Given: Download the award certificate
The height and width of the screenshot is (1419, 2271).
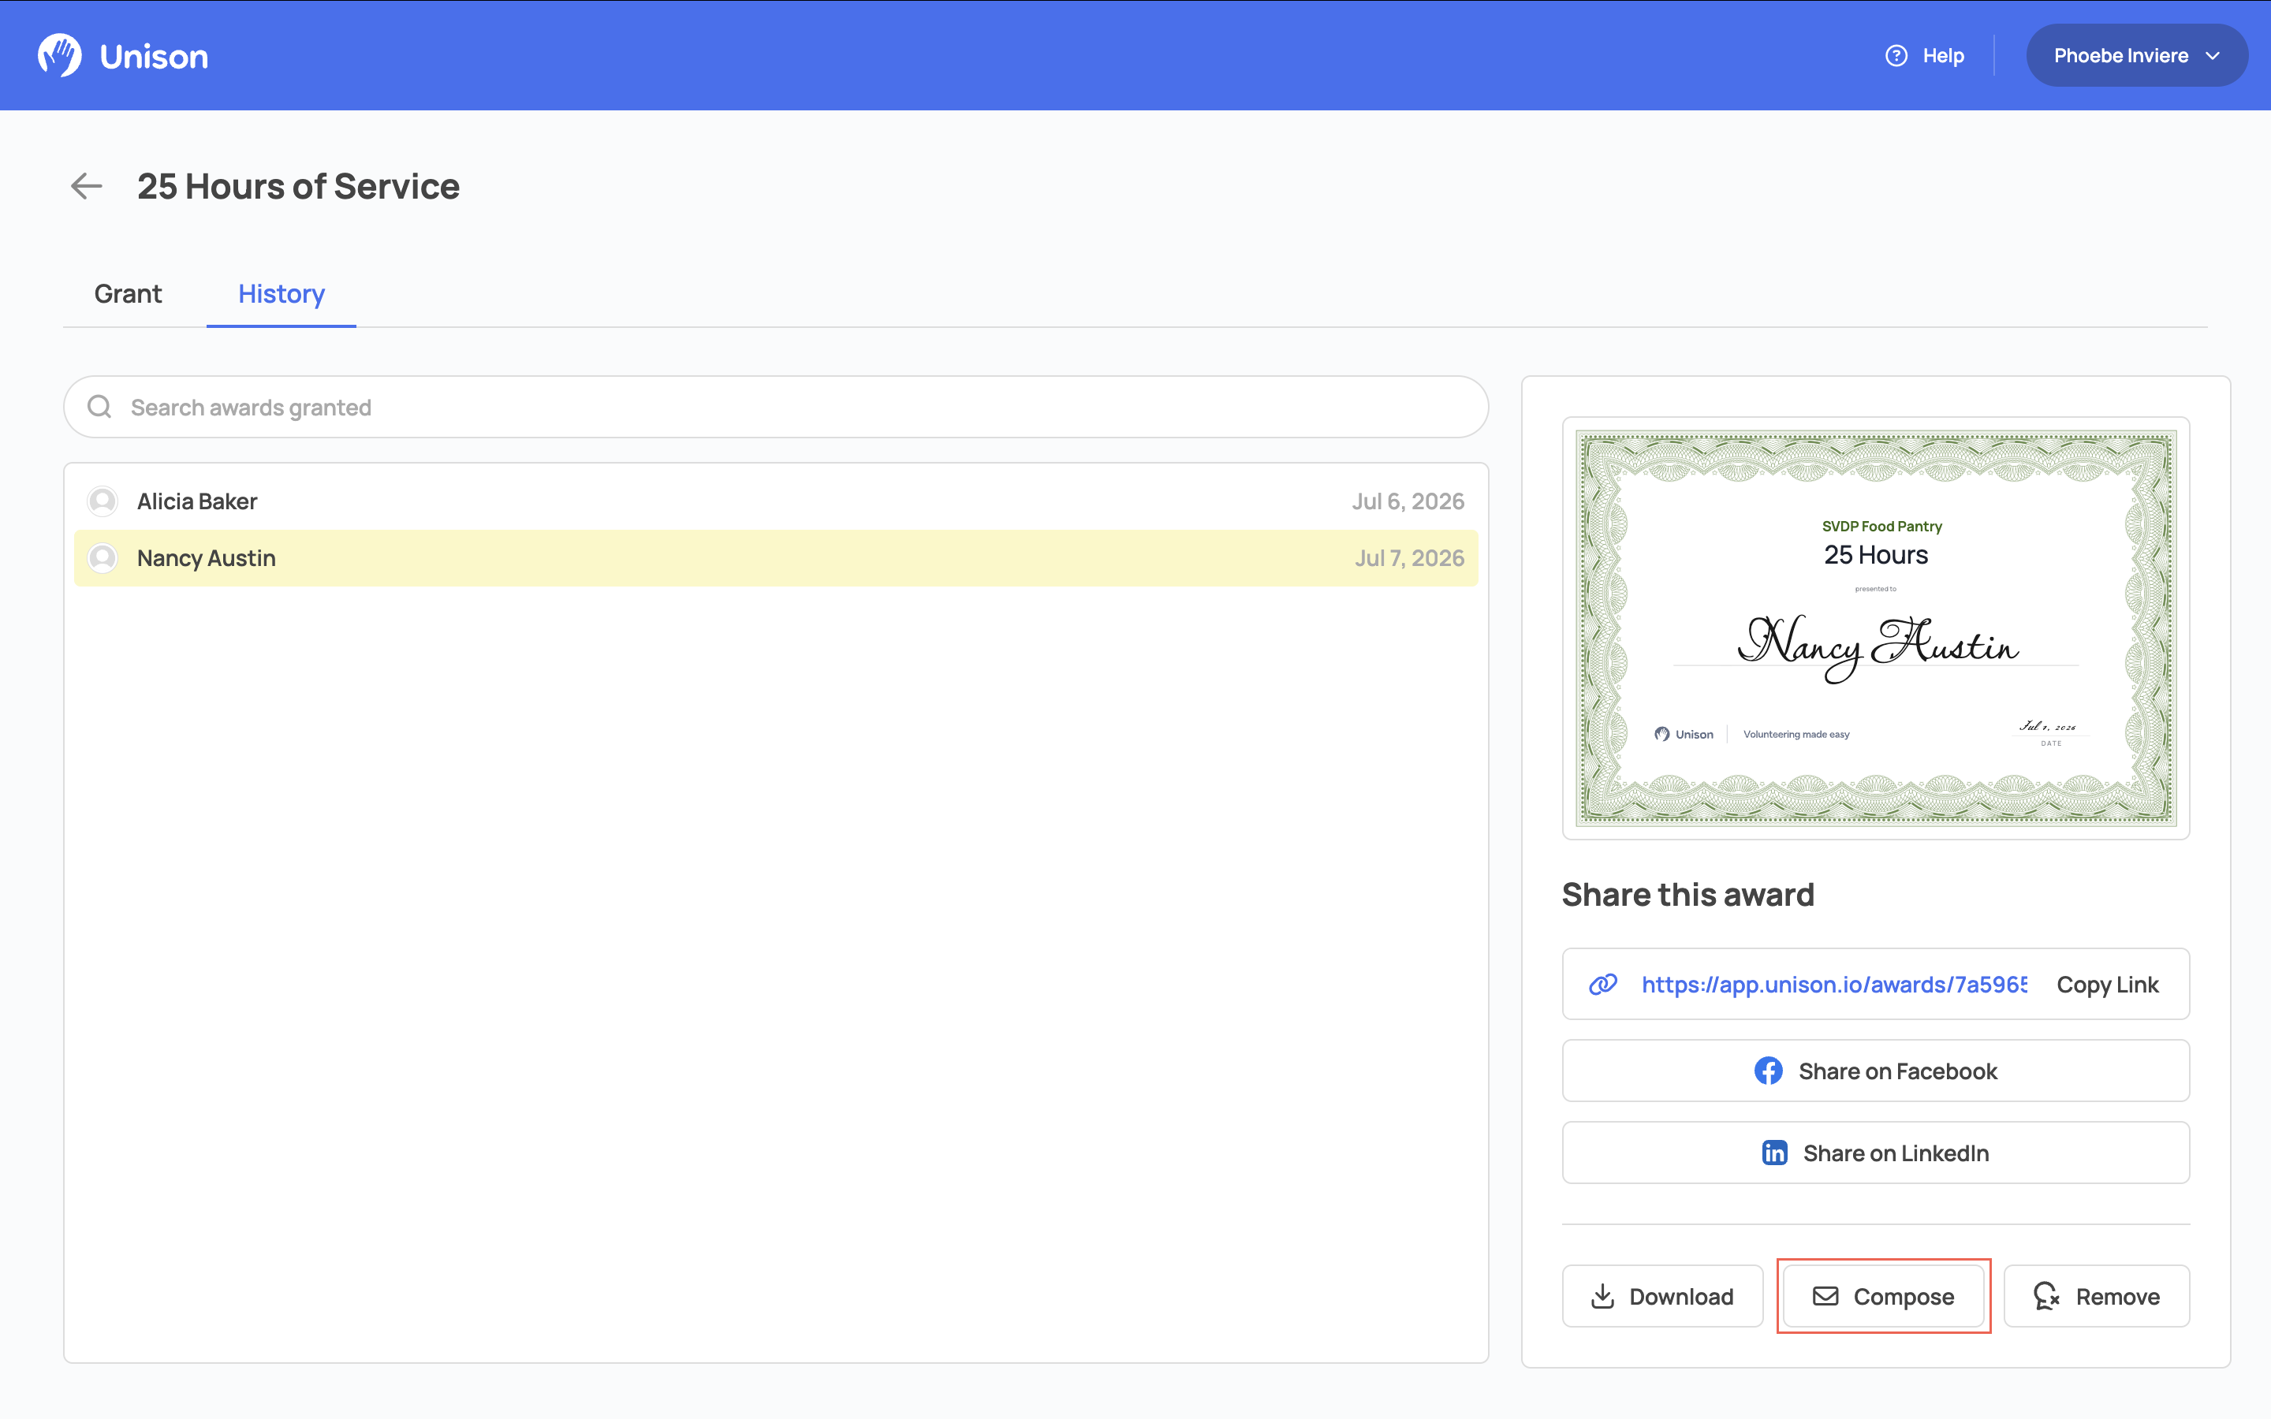Looking at the screenshot, I should point(1662,1296).
